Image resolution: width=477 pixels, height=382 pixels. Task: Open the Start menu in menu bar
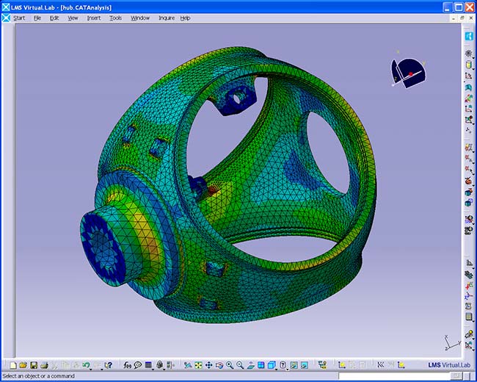pos(19,18)
